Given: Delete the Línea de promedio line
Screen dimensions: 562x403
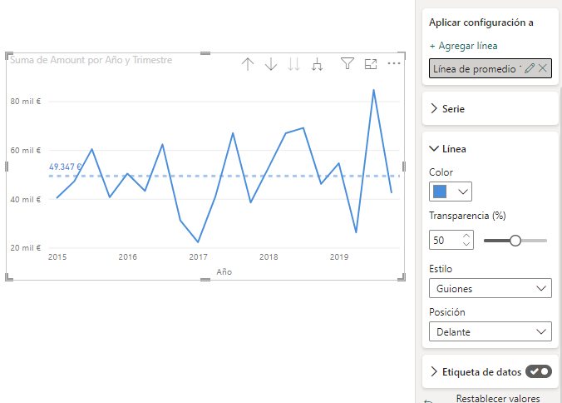Looking at the screenshot, I should 543,68.
